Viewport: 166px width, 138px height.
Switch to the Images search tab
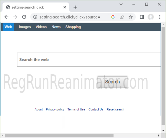25,27
